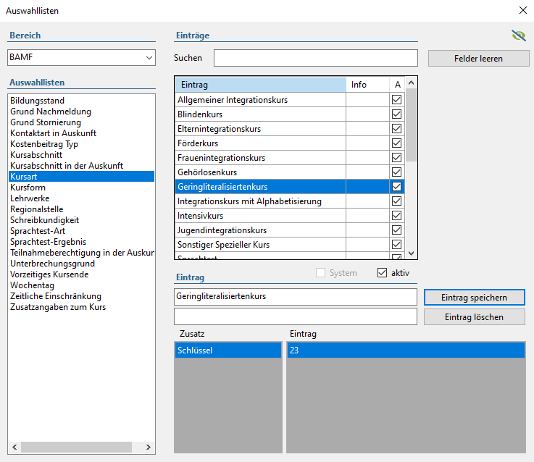
Task: Toggle active checkbox for Intensivkurs
Action: pos(396,216)
